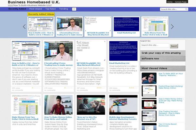This screenshot has width=196, height=130.
Task: Open the Top Rated tab
Action: click(51, 9)
